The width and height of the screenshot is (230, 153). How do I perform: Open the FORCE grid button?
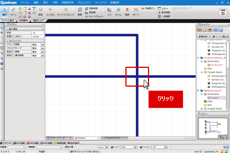[223, 12]
